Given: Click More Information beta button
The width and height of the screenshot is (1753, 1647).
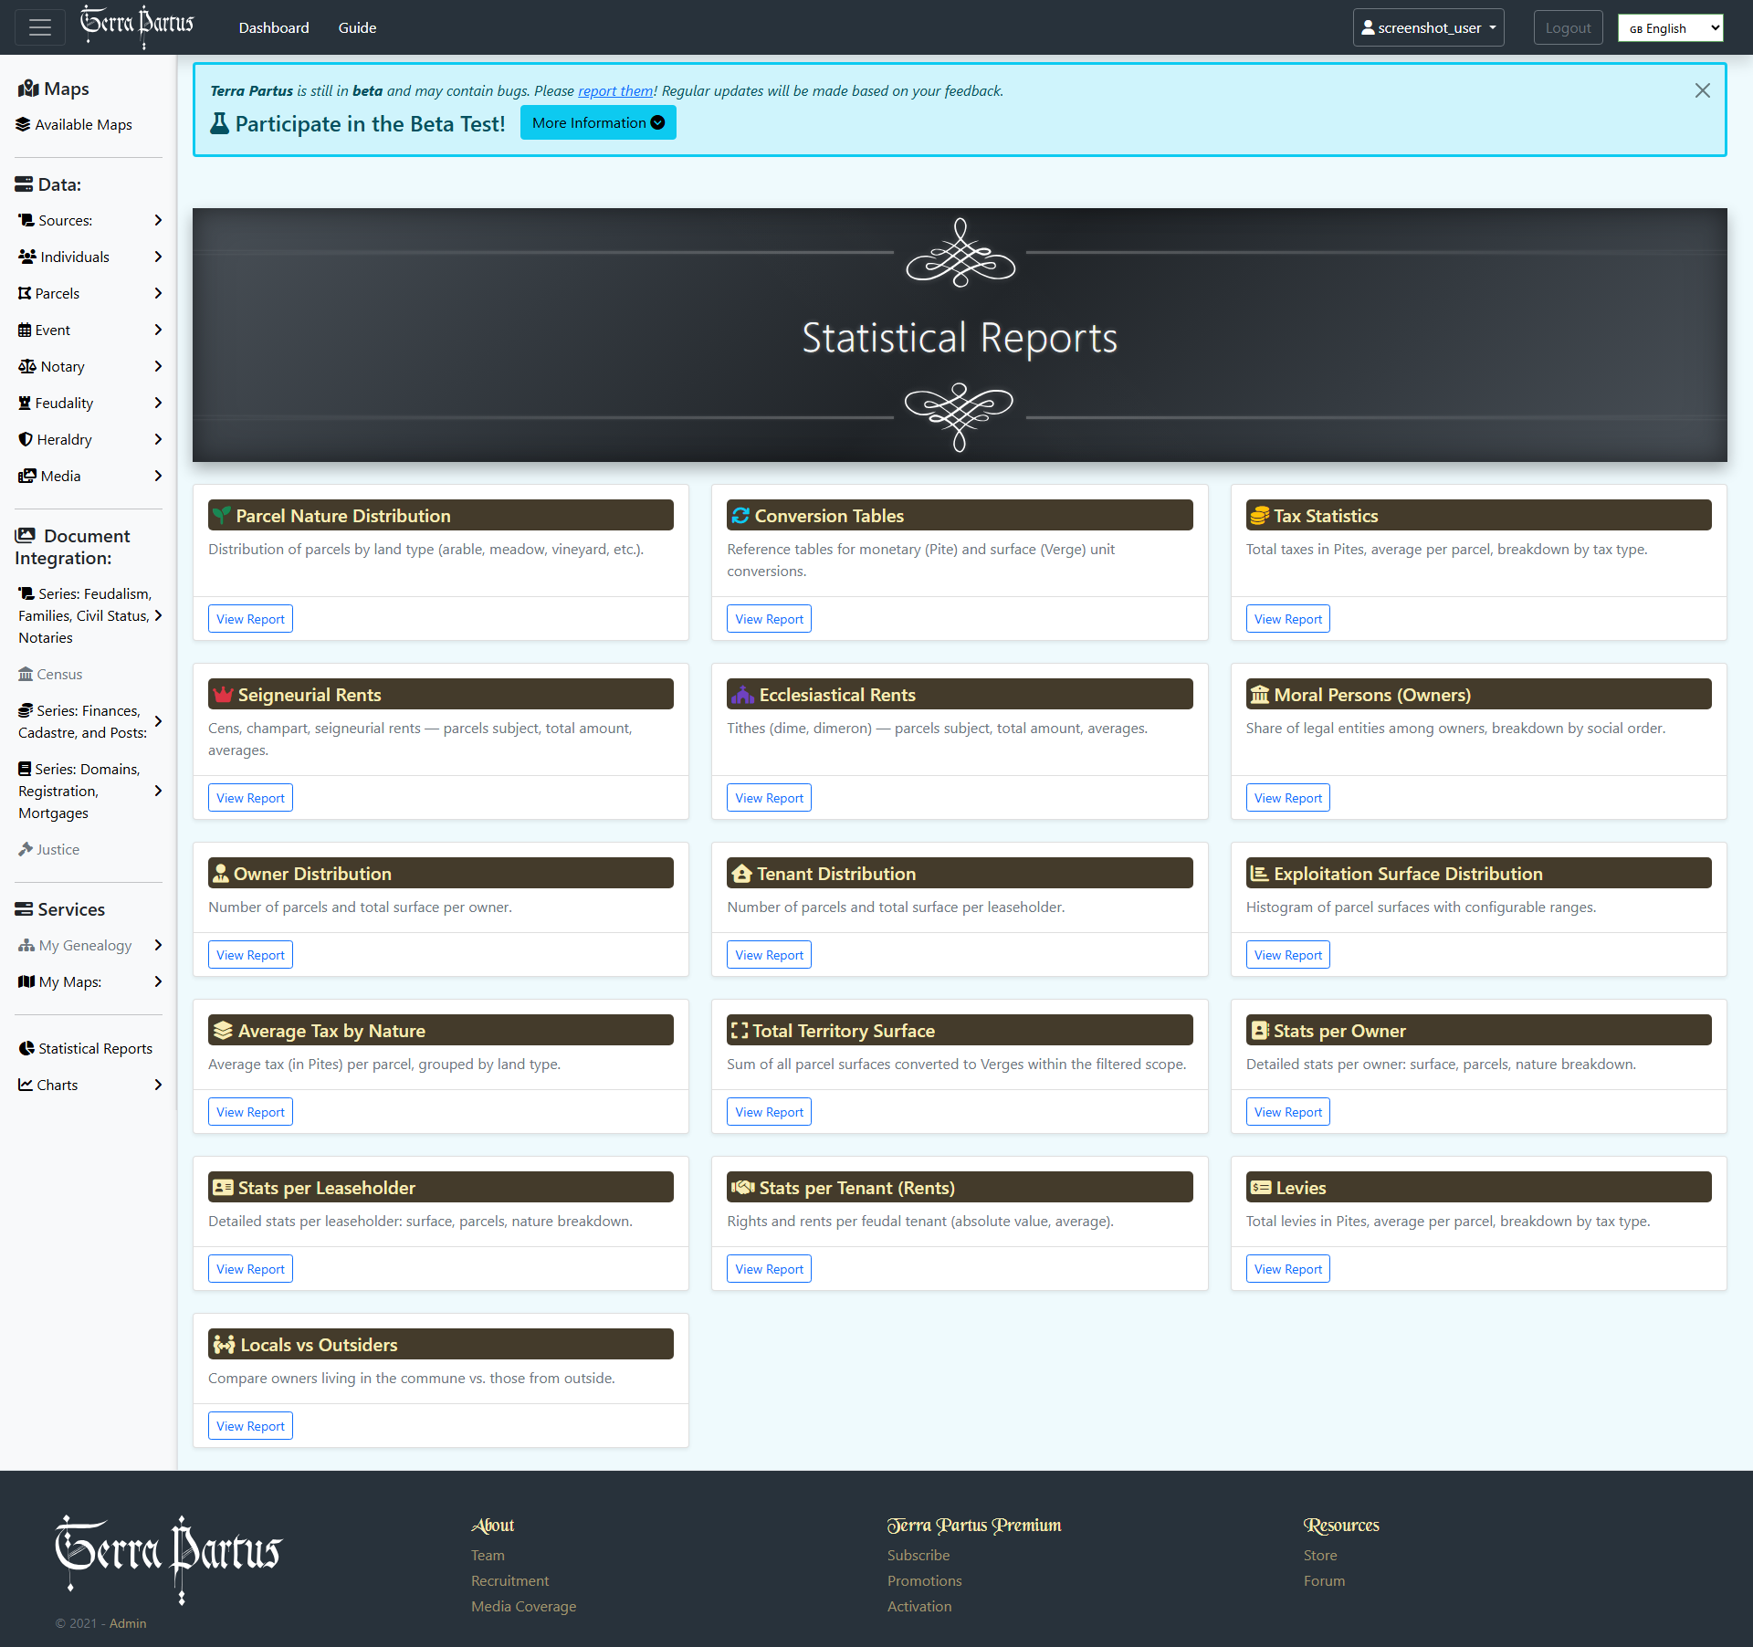Looking at the screenshot, I should 598,122.
